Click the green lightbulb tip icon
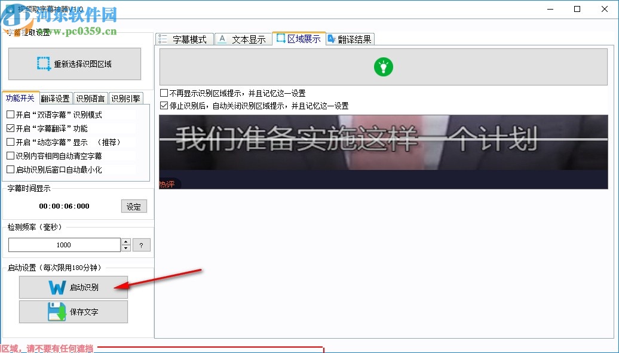Viewport: 619px width, 353px height. [383, 67]
